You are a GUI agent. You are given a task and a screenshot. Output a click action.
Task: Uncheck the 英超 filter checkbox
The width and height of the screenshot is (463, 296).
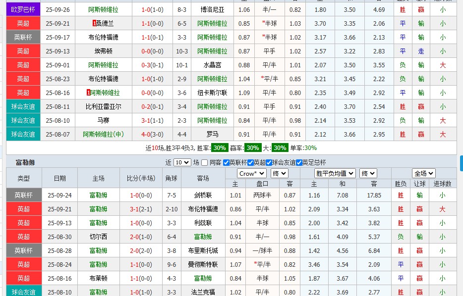pyautogui.click(x=251, y=163)
